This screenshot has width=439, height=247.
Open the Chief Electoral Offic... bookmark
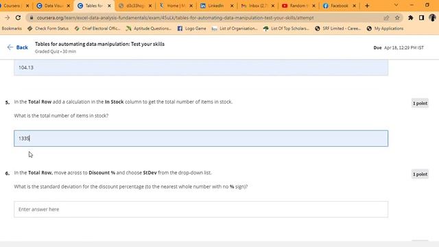[x=97, y=29]
